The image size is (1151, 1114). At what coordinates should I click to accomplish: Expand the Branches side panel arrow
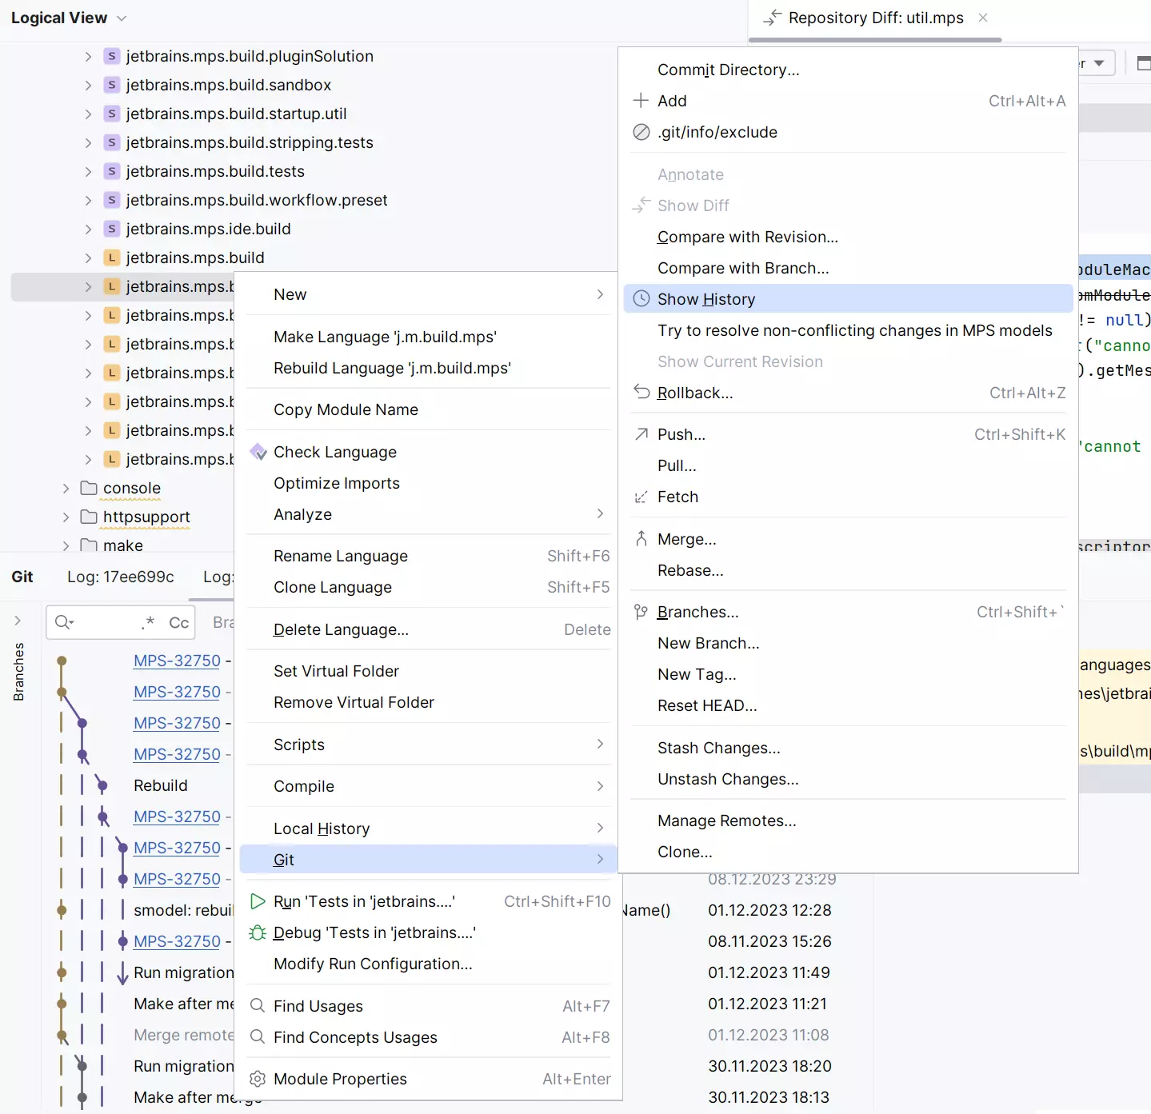(x=18, y=621)
